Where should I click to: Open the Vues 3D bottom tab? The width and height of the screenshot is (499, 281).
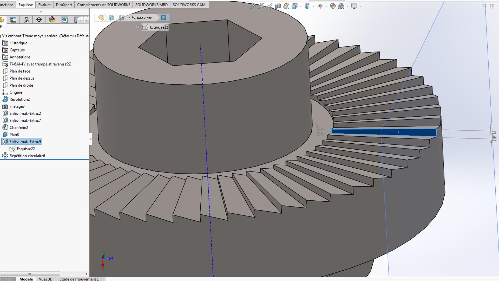pyautogui.click(x=45, y=279)
